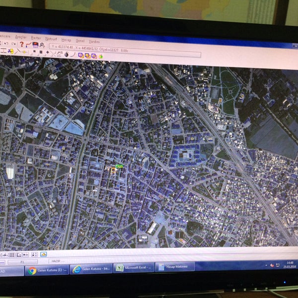The image size is (298, 298).
Task: Click the orange highlighted parcel on map
Action: tap(113, 170)
